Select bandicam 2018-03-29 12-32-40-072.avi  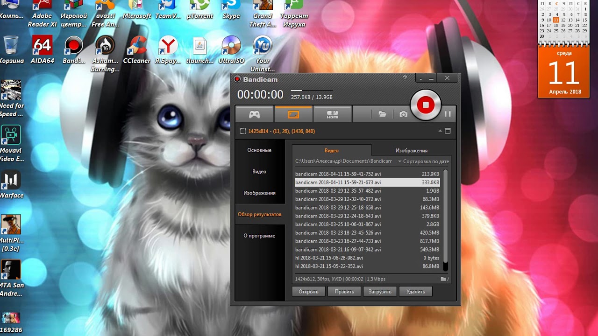click(367, 199)
